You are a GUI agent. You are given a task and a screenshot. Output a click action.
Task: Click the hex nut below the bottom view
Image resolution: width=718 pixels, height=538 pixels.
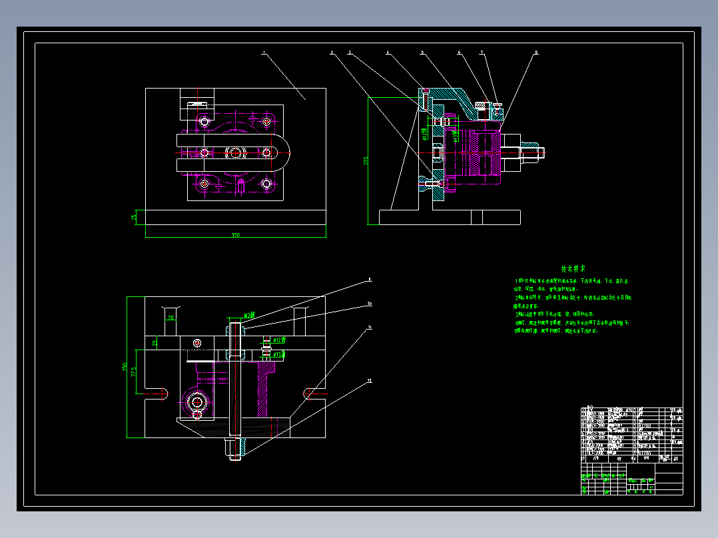(x=235, y=449)
